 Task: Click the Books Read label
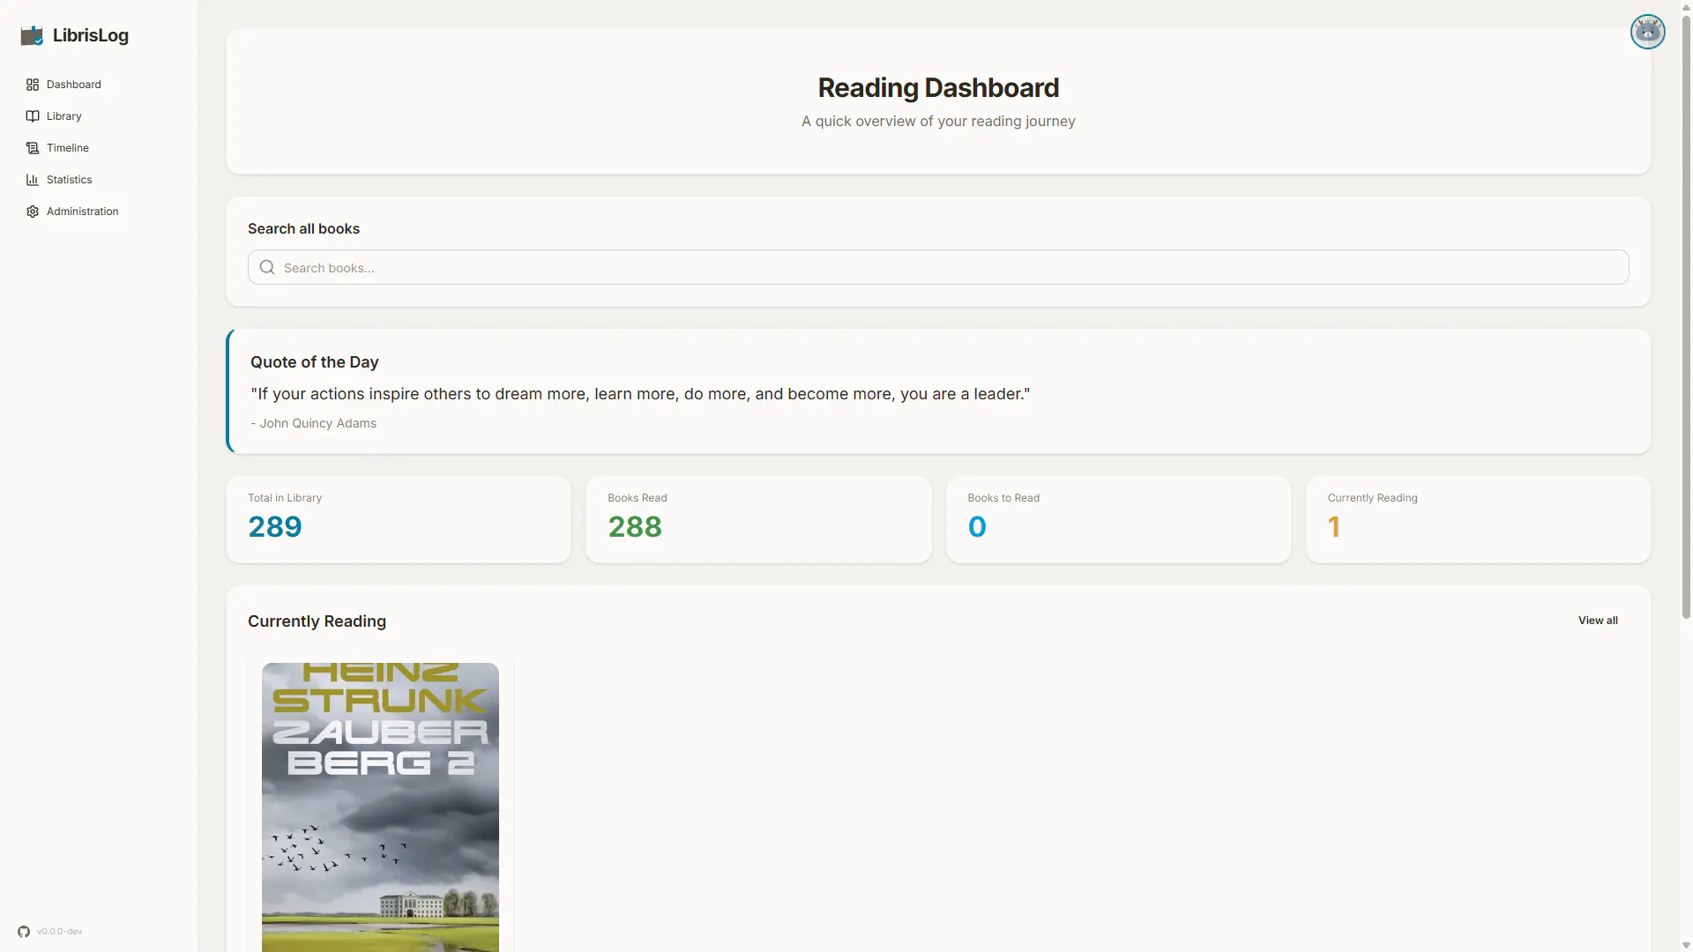638,498
